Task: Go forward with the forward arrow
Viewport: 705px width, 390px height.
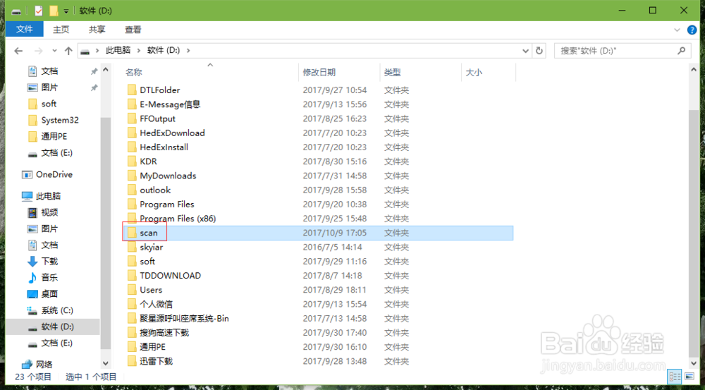Action: click(39, 51)
